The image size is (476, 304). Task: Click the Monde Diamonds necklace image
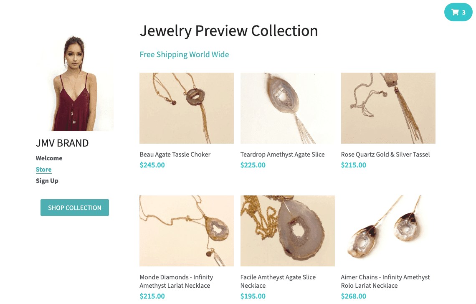tap(187, 231)
